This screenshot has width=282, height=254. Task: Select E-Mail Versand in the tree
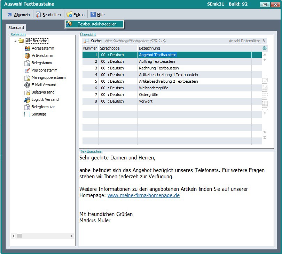click(x=44, y=85)
